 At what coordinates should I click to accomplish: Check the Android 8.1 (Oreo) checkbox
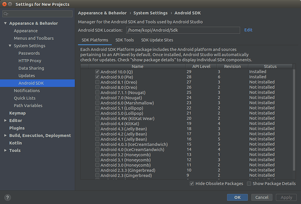[97, 82]
